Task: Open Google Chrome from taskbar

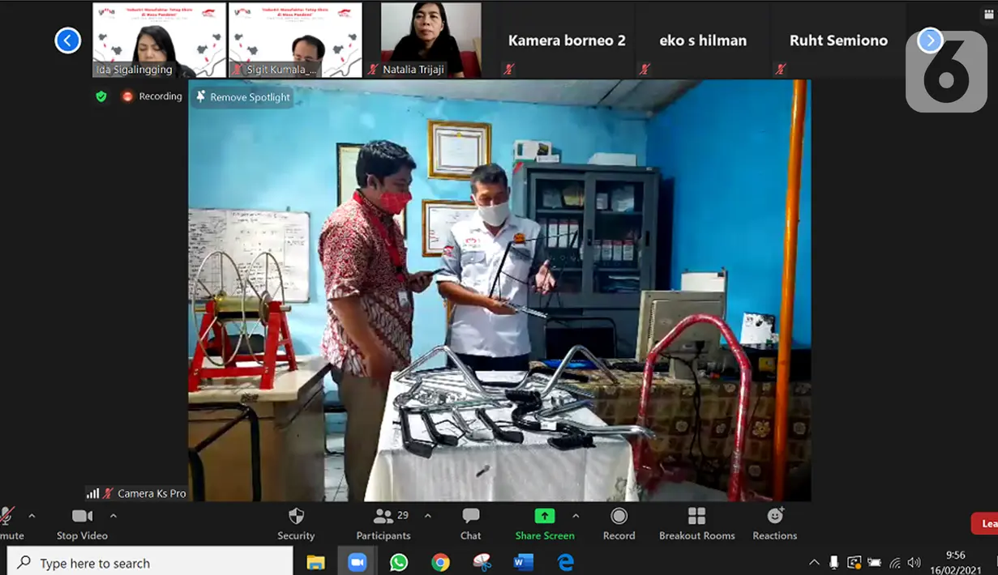Action: 440,562
